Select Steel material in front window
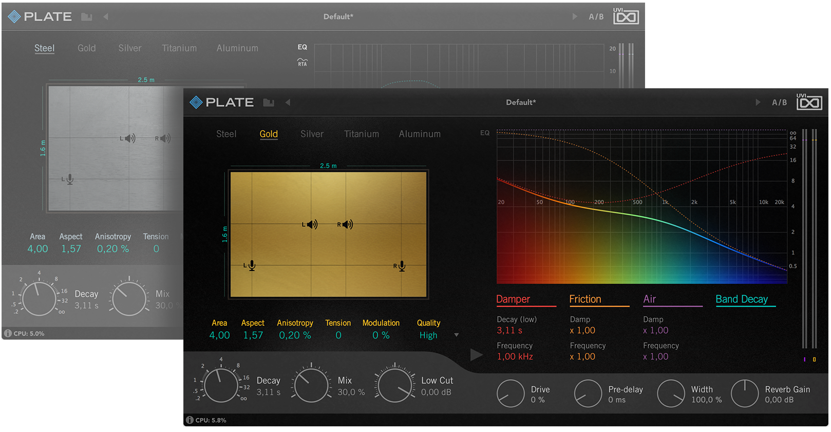 [226, 134]
